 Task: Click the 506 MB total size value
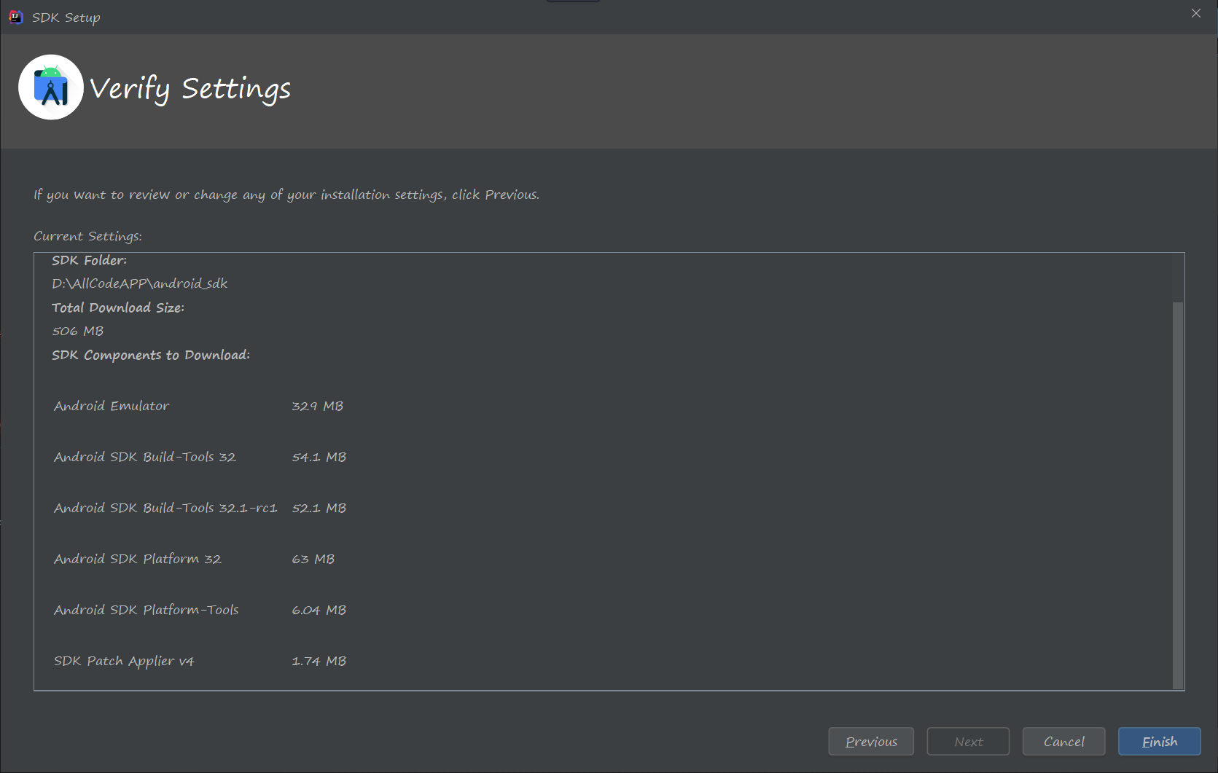pos(78,331)
